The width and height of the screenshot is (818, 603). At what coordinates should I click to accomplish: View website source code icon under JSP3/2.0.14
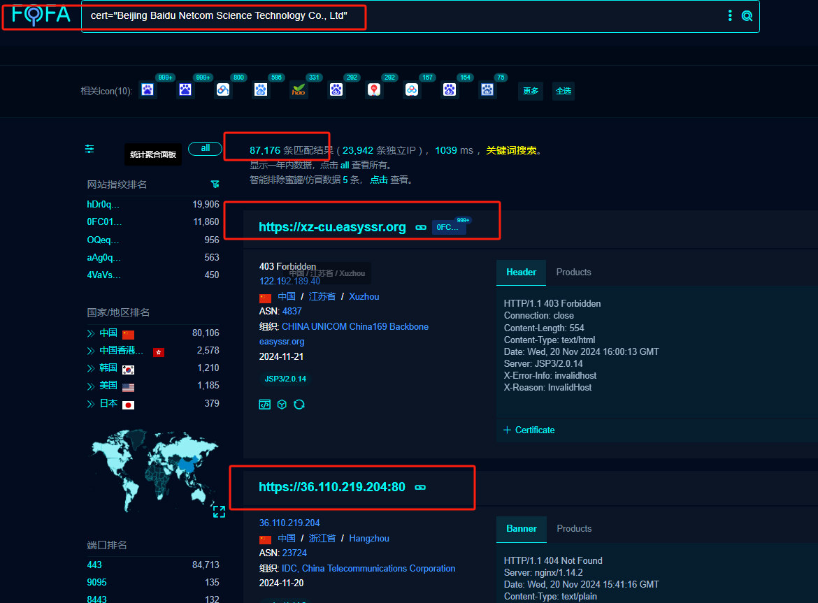(x=265, y=405)
